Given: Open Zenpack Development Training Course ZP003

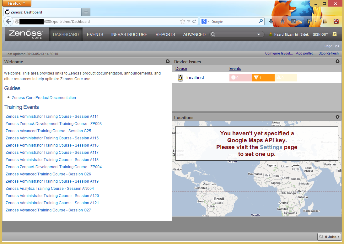Looking at the screenshot, I should pos(54,123).
